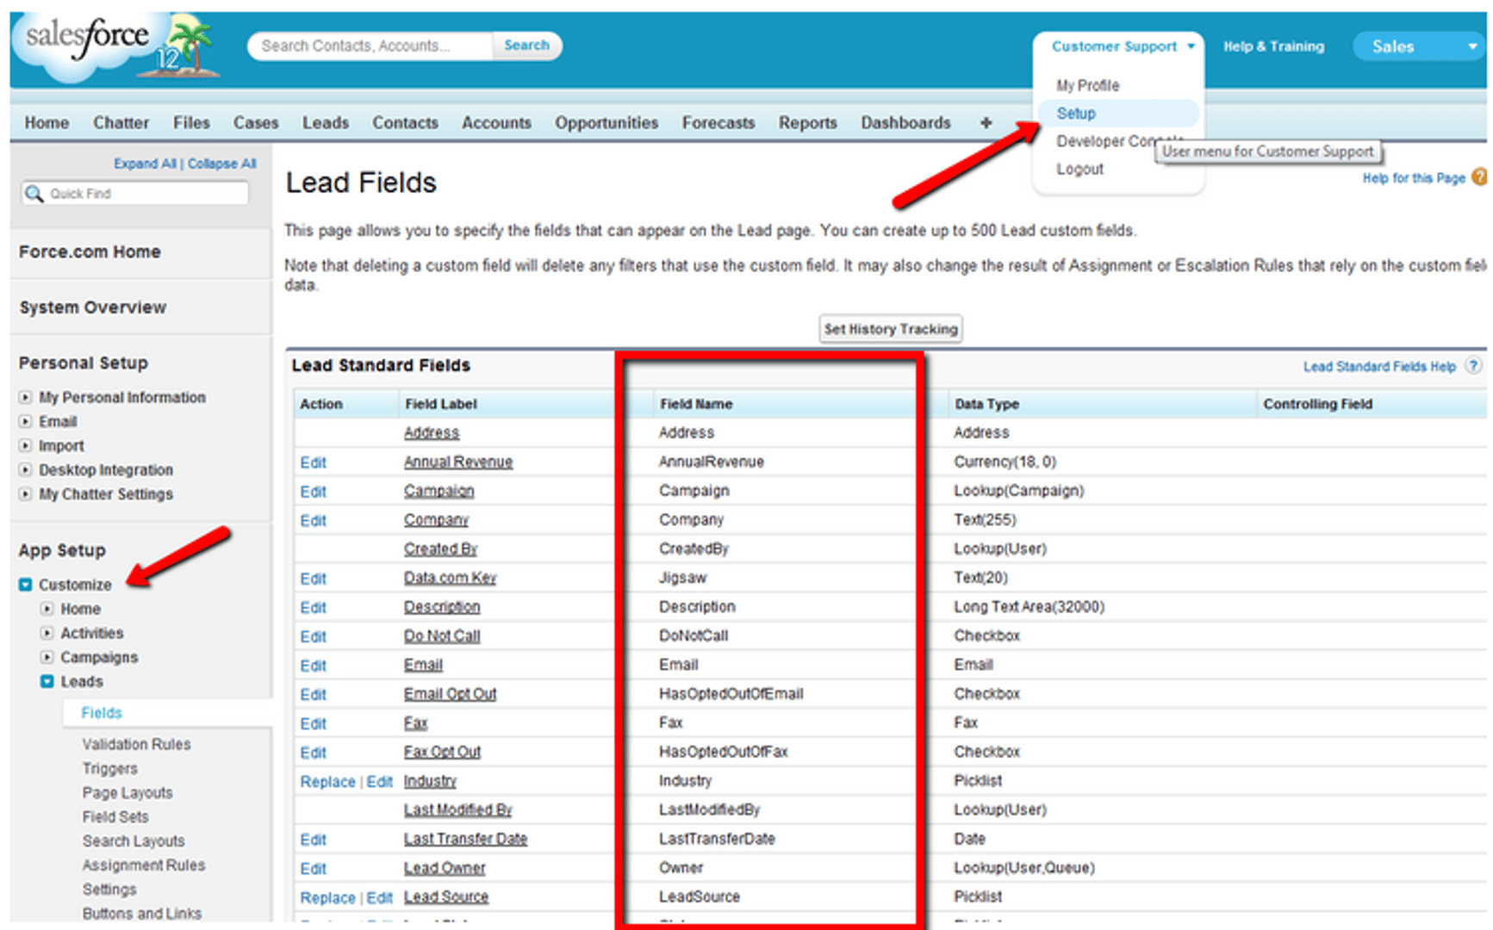Open the Lead Owner field label
Viewport: 1493px width, 930px height.
click(x=445, y=868)
